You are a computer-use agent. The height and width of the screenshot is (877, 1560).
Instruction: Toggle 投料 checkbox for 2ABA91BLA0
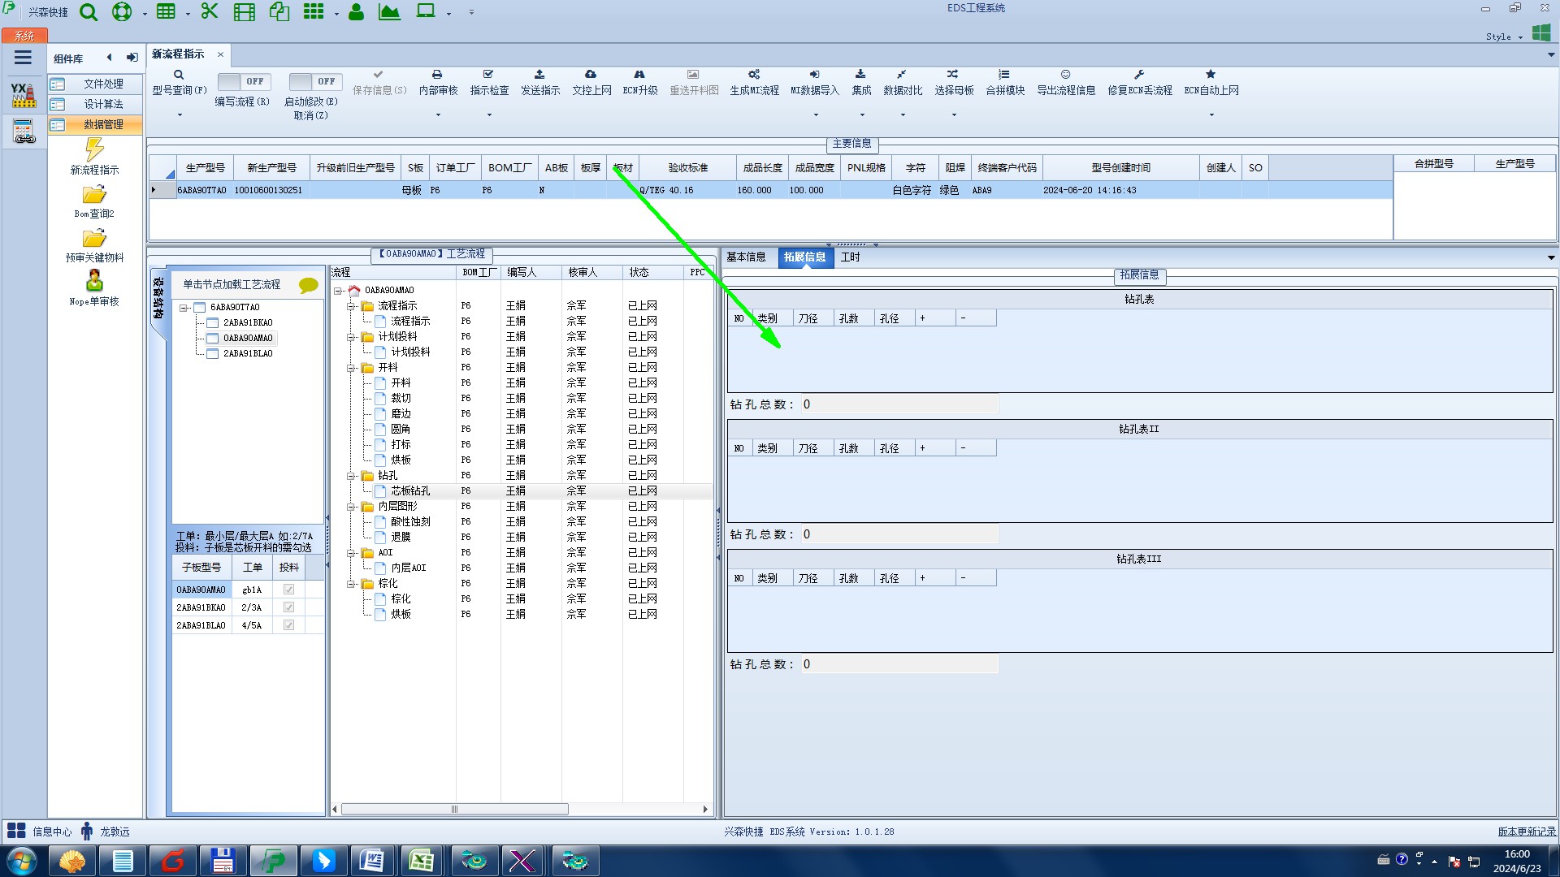(x=288, y=625)
